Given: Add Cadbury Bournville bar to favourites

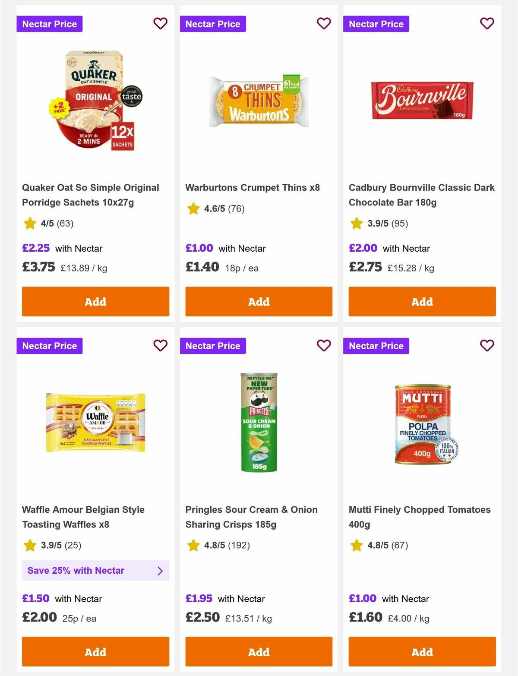Looking at the screenshot, I should pos(486,24).
